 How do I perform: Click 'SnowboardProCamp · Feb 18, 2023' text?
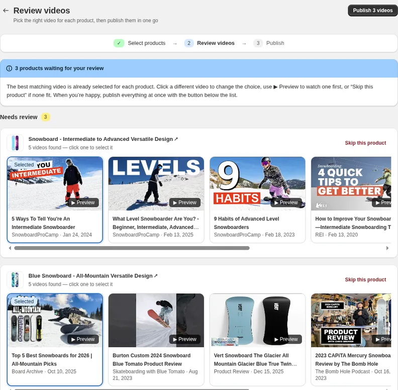254,235
